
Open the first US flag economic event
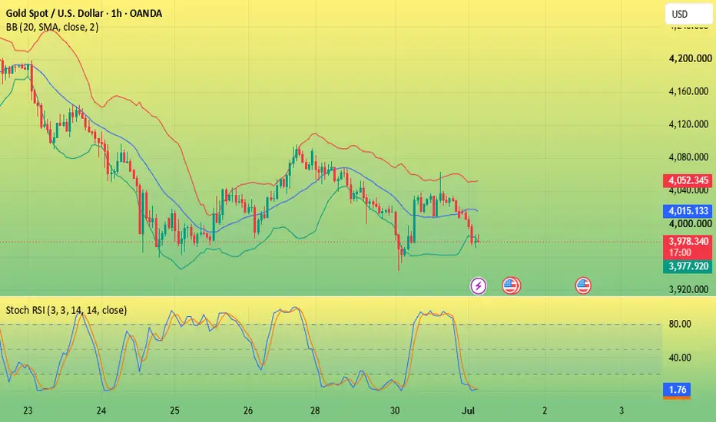click(x=511, y=286)
